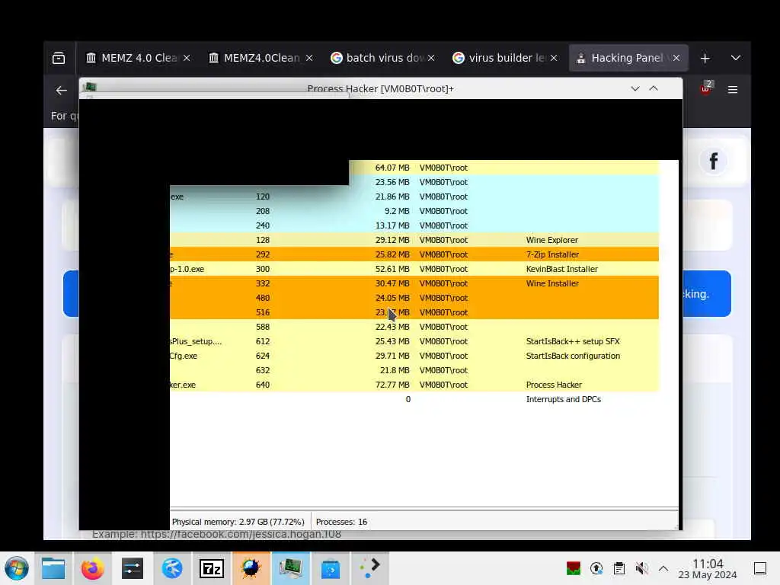
Task: Close the Hacking Panel tab
Action: point(676,58)
